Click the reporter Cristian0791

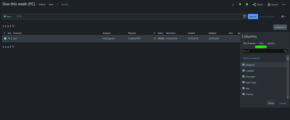135,38
